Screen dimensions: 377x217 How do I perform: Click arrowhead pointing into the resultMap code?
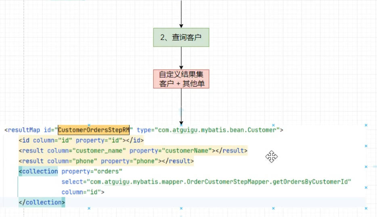pyautogui.click(x=181, y=122)
